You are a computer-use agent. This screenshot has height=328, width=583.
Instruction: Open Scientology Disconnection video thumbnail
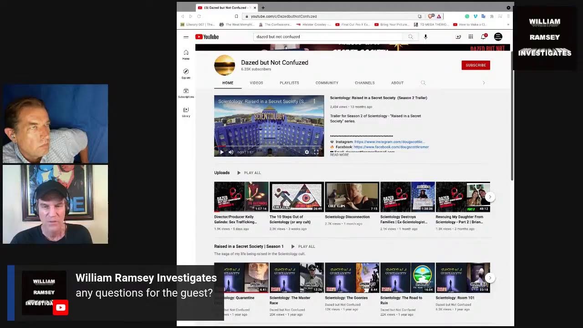(x=352, y=197)
